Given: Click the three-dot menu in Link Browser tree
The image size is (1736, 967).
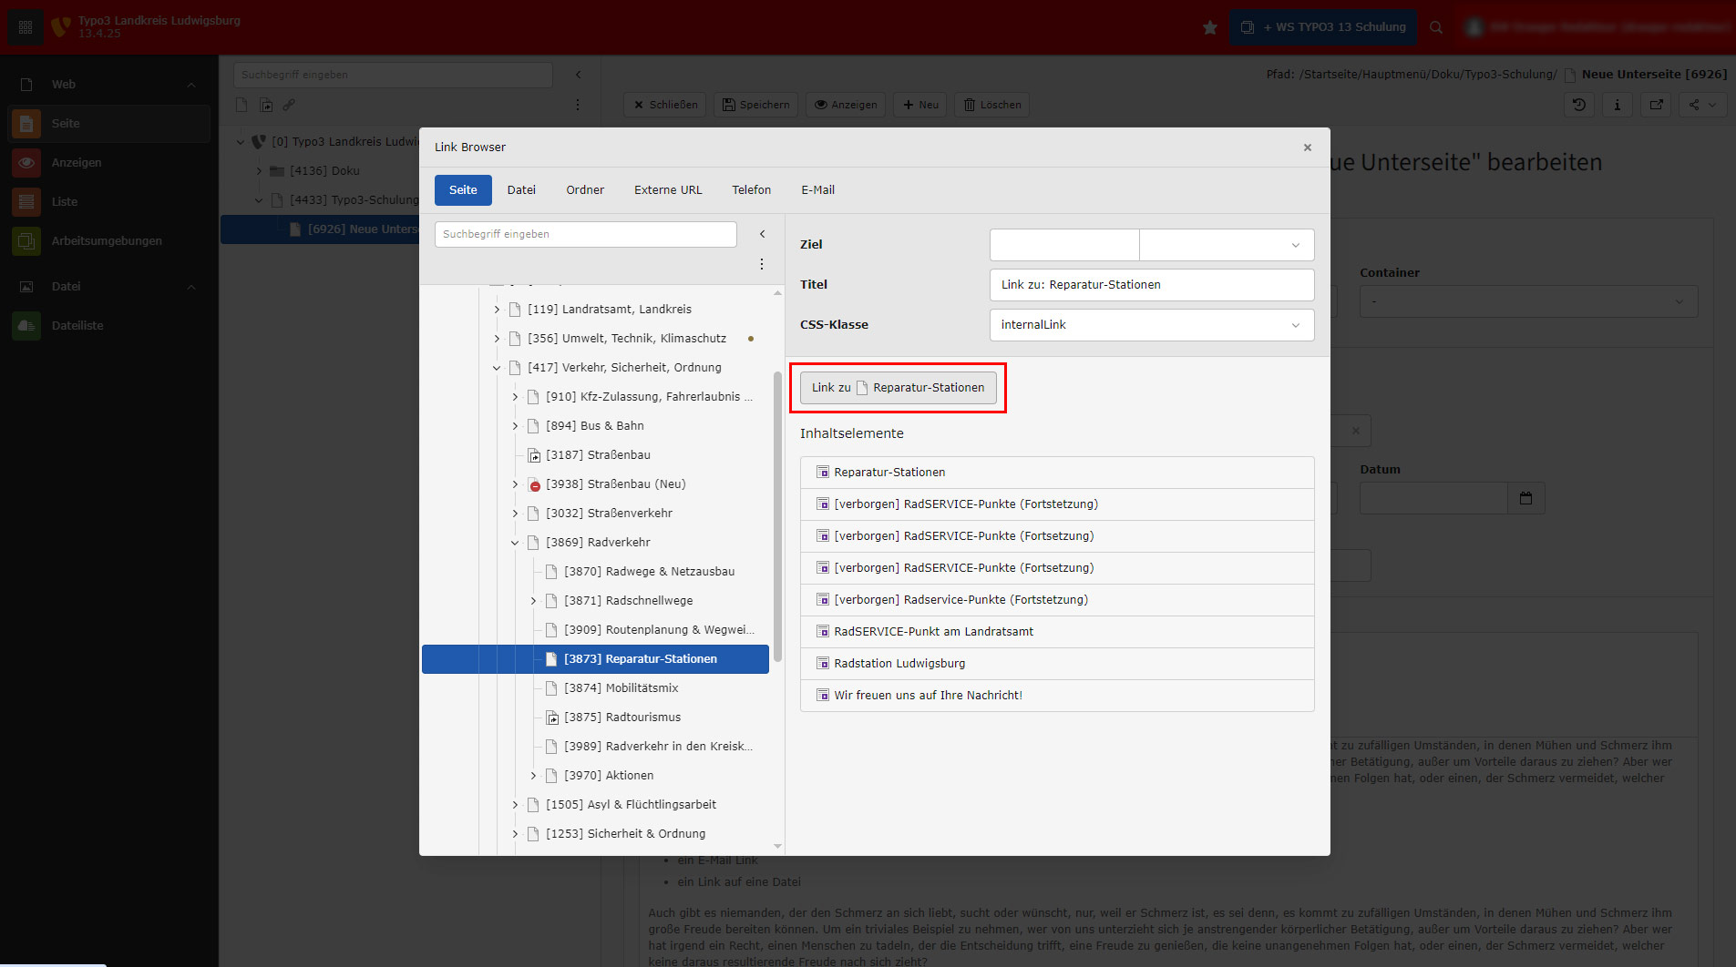Looking at the screenshot, I should point(762,264).
